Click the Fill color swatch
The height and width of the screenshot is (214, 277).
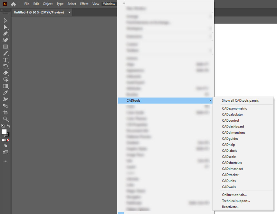coord(4,132)
